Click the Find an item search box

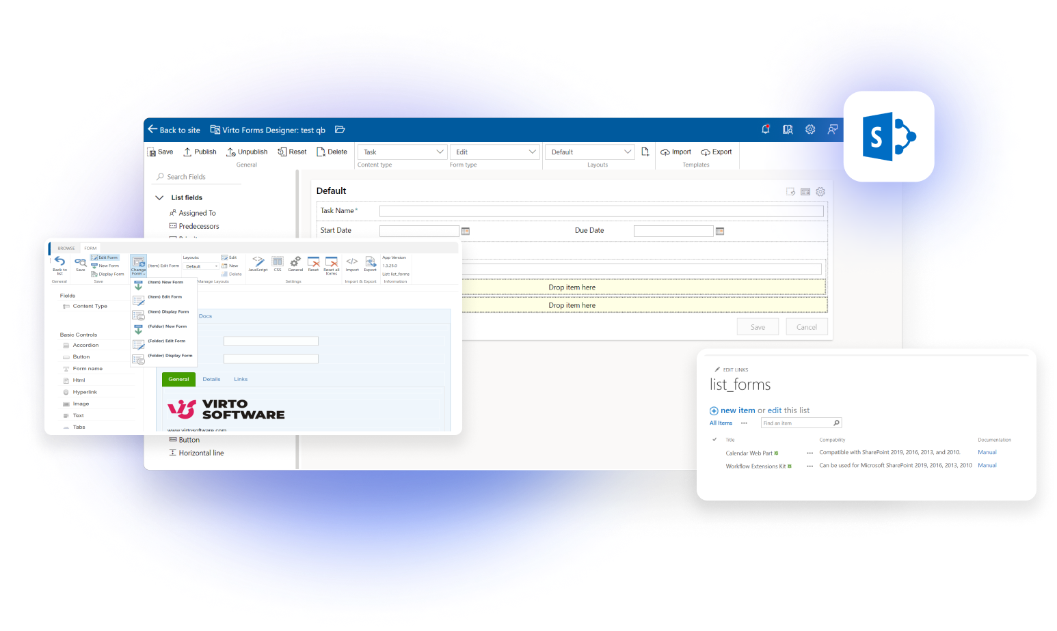tap(797, 423)
